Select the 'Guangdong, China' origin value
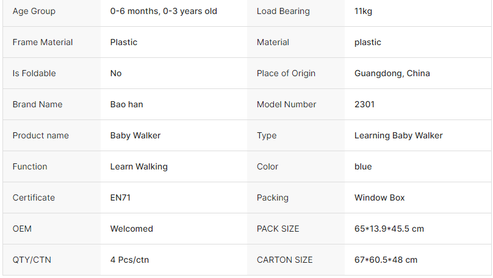This screenshot has height=278, width=493. 392,73
